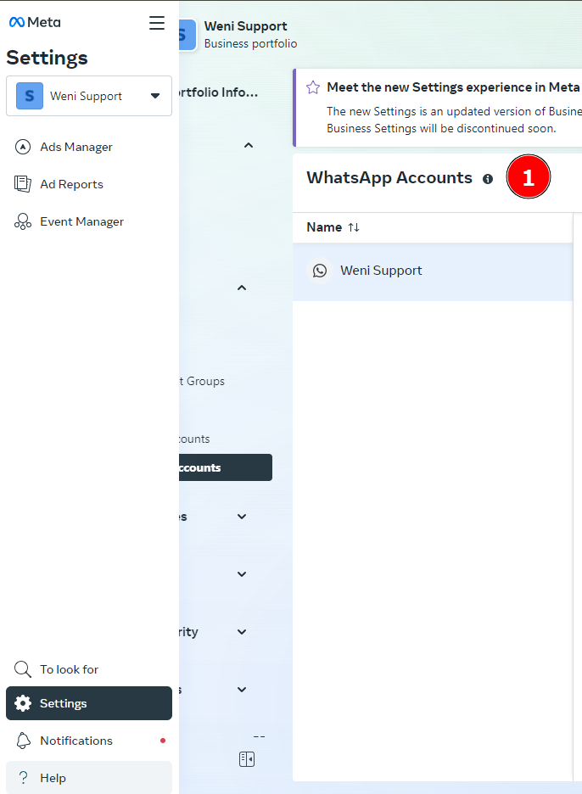Click the search icon for To look for
The image size is (582, 794).
[x=22, y=669]
